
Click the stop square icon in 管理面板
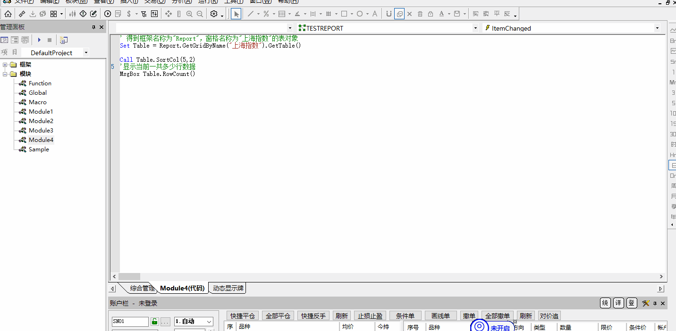coord(50,40)
